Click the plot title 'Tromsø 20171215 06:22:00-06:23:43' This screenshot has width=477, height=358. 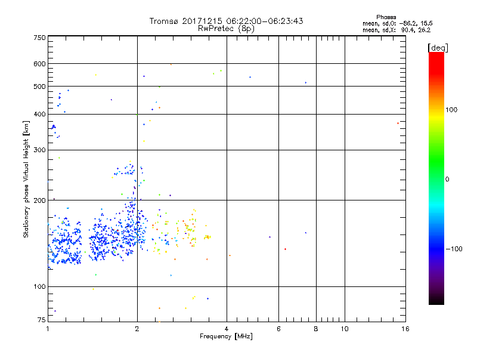[x=226, y=21]
